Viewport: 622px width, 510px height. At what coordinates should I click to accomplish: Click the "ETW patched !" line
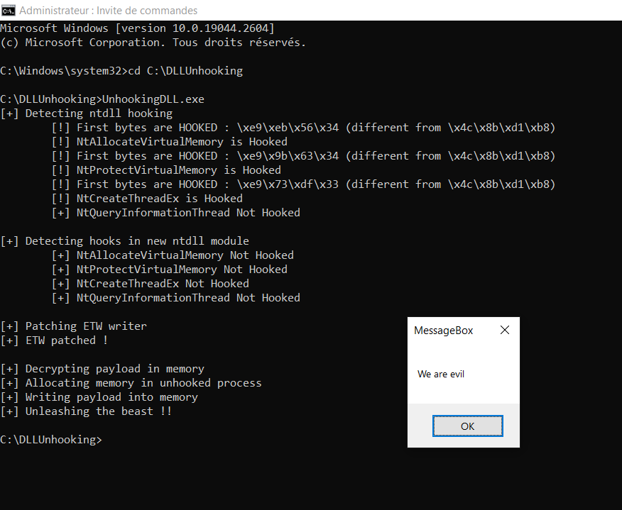[67, 340]
